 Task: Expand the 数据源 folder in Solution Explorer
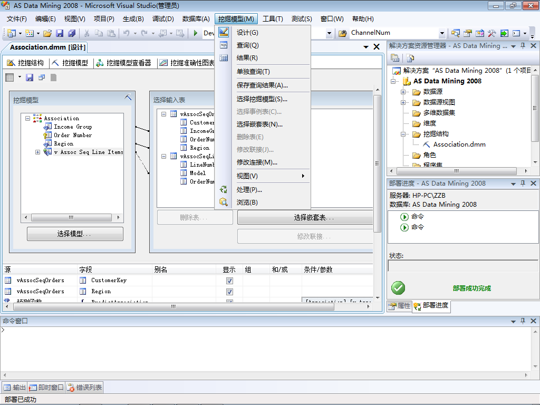click(x=403, y=92)
